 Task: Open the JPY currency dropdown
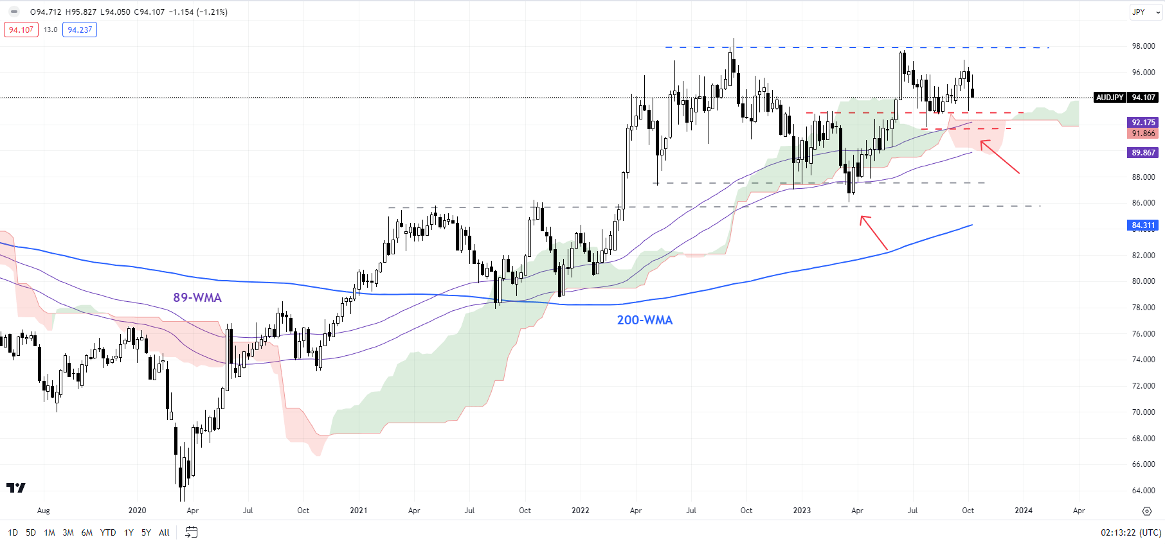click(1146, 12)
